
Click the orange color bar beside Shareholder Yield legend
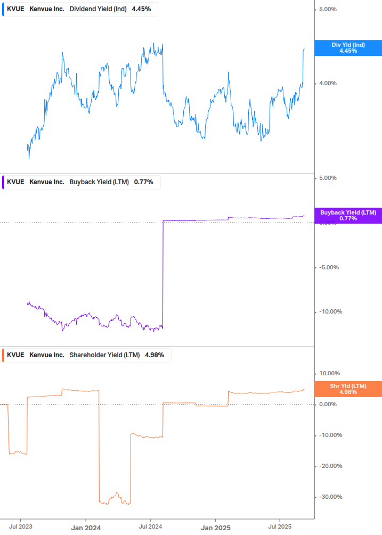(x=3, y=355)
